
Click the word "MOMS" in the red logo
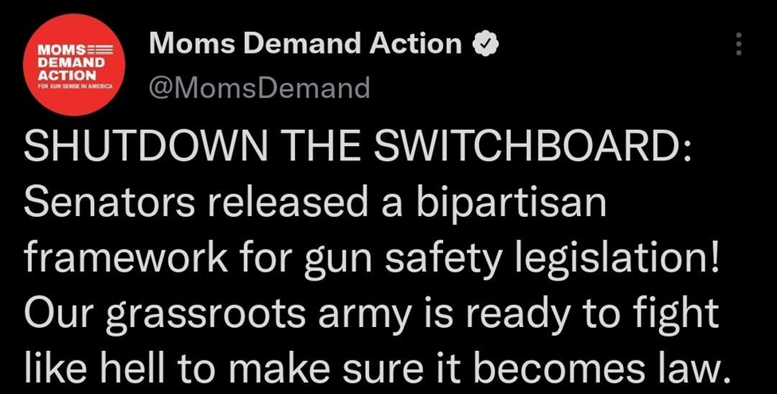click(64, 50)
